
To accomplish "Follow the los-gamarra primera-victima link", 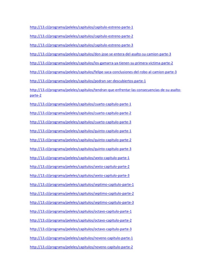I will click(x=101, y=63).
